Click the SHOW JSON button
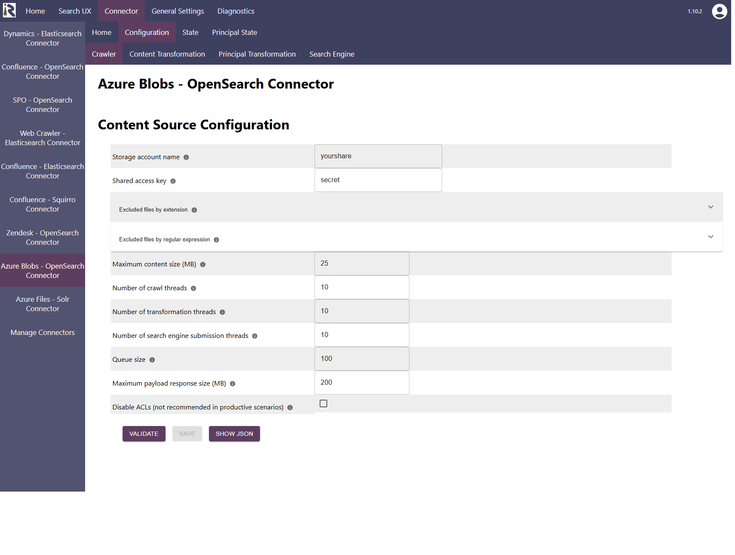The width and height of the screenshot is (735, 555). (x=234, y=434)
